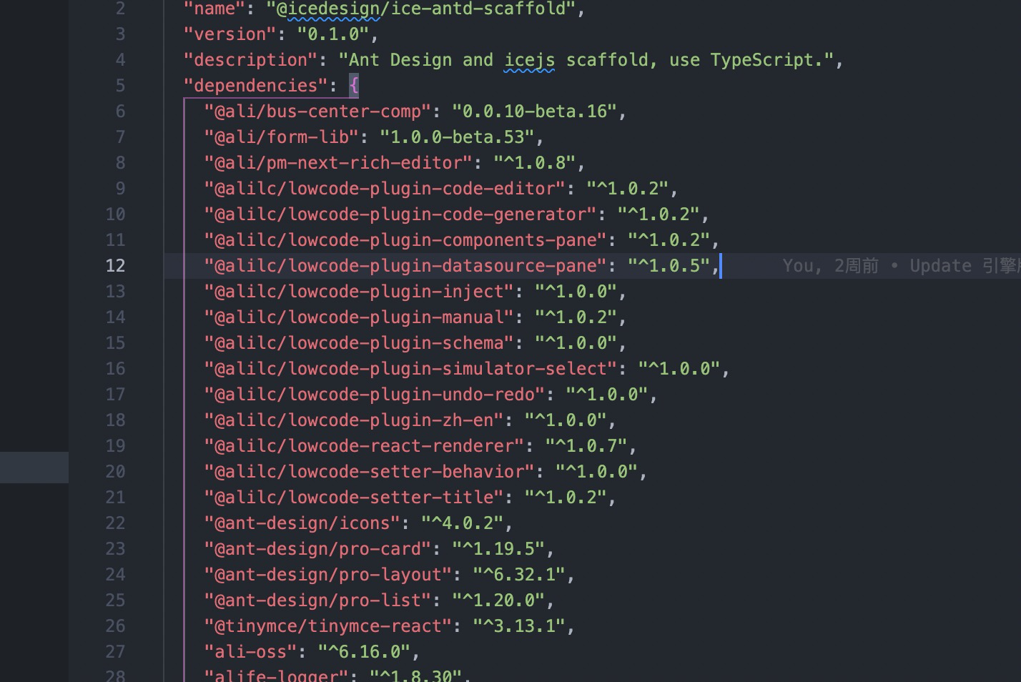Click the lowcode-plugin-inject package name
Viewport: 1021px width, 682px height.
360,292
